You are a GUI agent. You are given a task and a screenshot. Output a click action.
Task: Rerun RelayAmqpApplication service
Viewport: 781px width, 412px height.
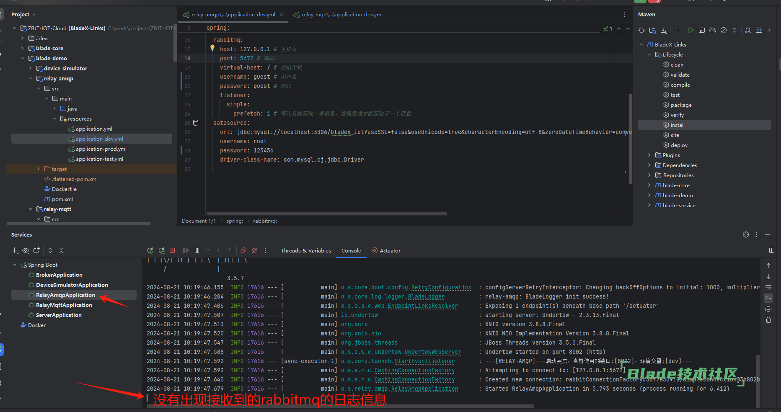(150, 250)
